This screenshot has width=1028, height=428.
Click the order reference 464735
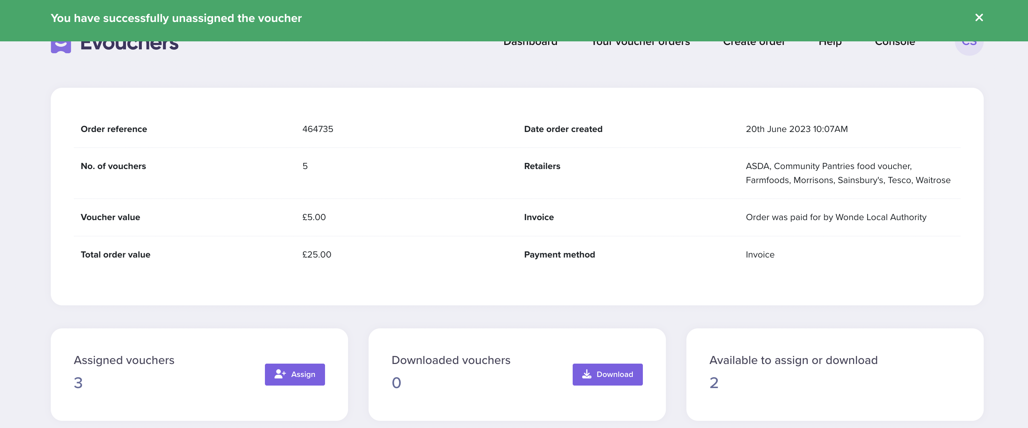click(x=318, y=129)
